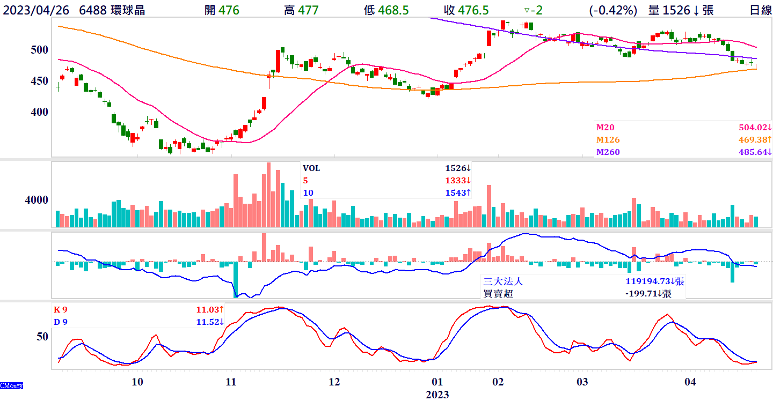Click the VOL 1526 legend row

coord(386,168)
